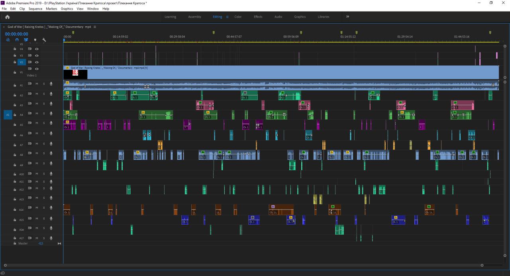The height and width of the screenshot is (276, 510).
Task: Switch to the Audio workspace
Action: pos(278,17)
